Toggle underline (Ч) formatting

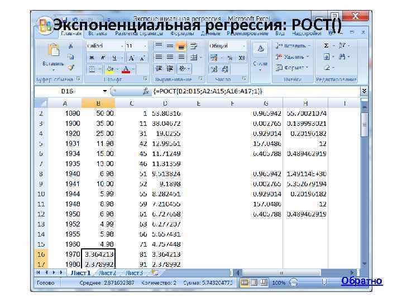pos(114,58)
